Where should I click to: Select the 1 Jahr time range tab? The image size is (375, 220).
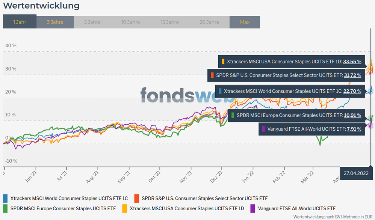[20, 22]
